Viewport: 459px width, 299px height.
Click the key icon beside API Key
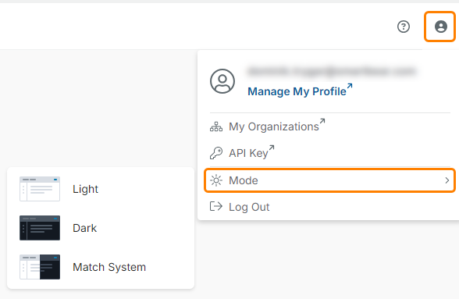tap(216, 153)
